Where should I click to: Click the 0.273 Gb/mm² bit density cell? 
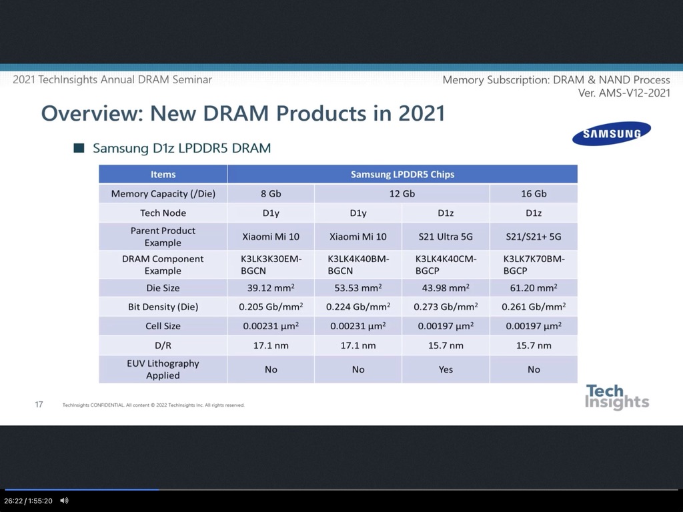[446, 307]
